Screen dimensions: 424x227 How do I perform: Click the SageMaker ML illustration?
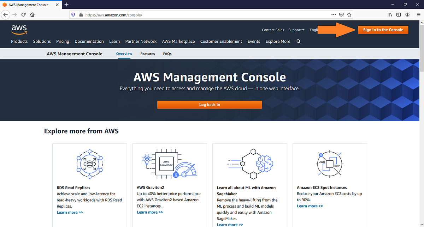point(250,164)
